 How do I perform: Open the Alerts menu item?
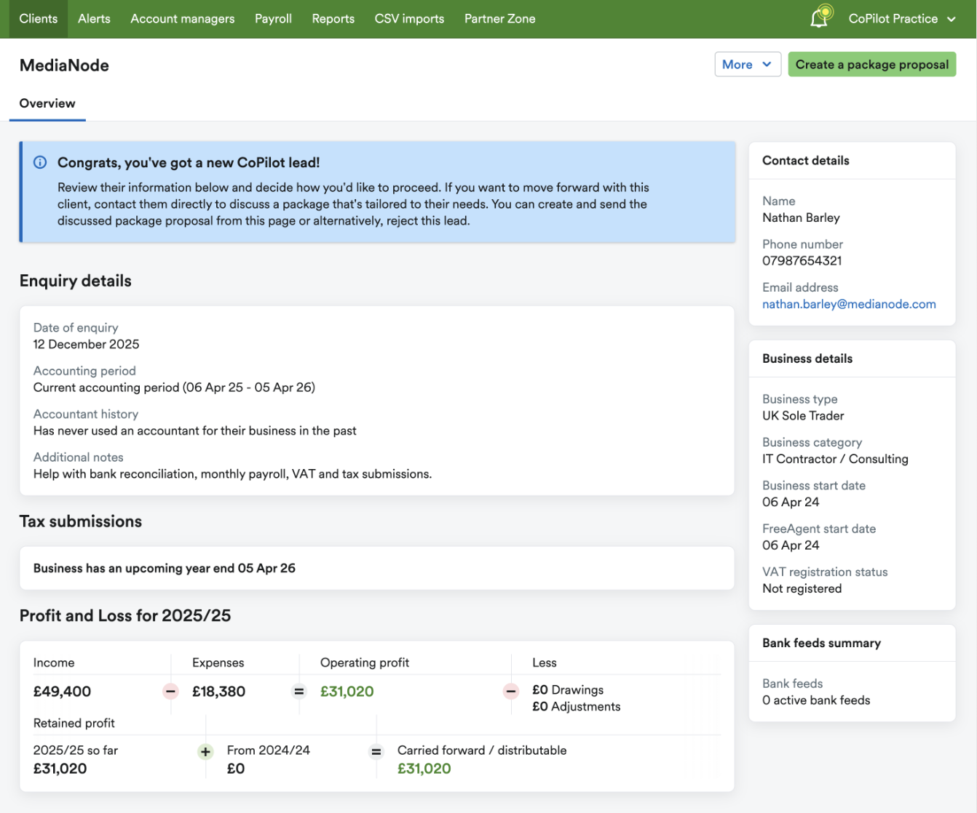pos(94,19)
